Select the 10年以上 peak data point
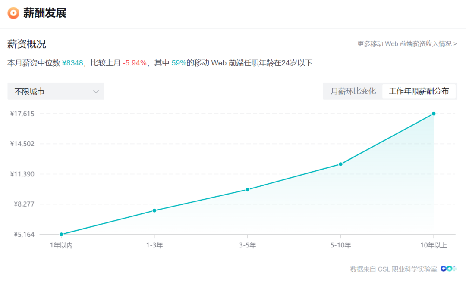Screen dimensions: 466x281 coord(434,114)
